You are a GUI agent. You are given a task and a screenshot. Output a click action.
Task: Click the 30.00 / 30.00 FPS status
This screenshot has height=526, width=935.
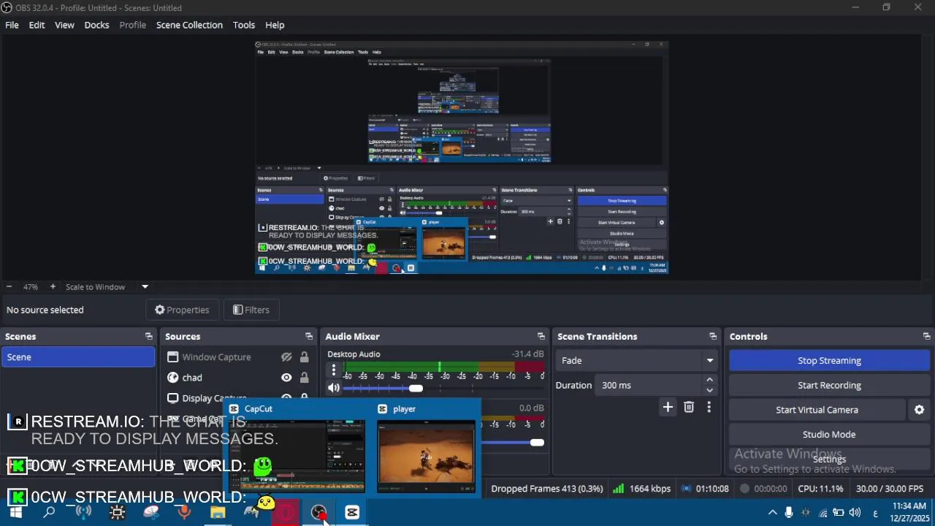click(890, 489)
